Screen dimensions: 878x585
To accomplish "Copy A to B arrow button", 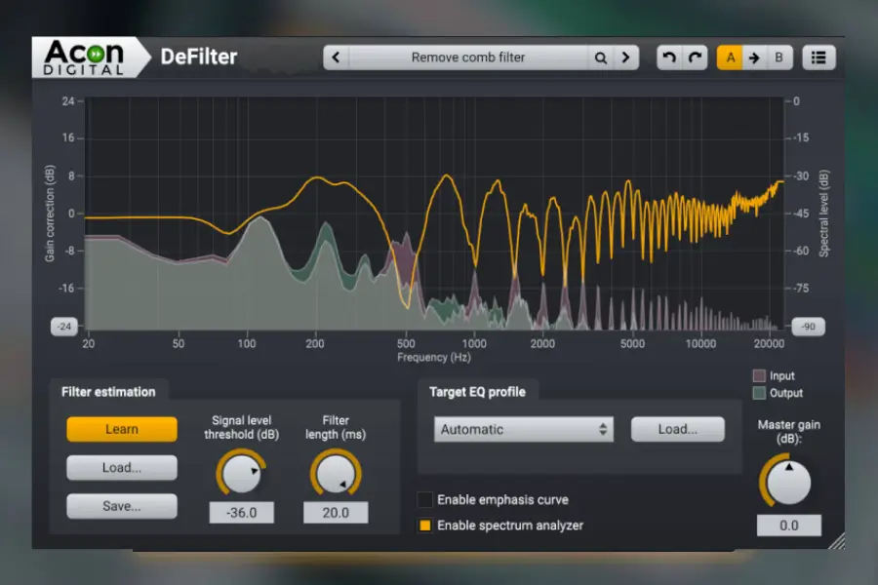I will 754,58.
